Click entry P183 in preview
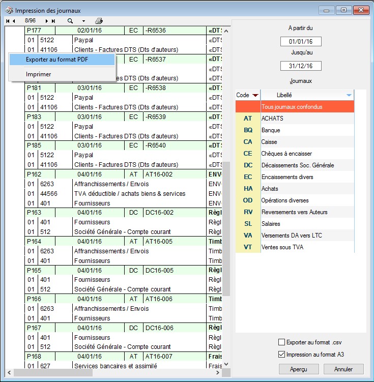This screenshot has width=374, height=382. [x=34, y=117]
